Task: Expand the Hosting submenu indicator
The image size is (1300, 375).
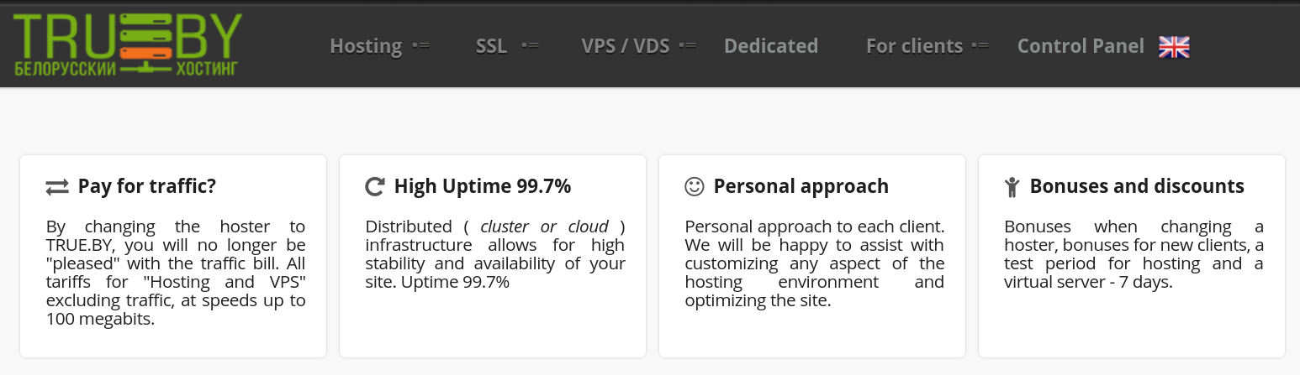Action: coord(420,46)
